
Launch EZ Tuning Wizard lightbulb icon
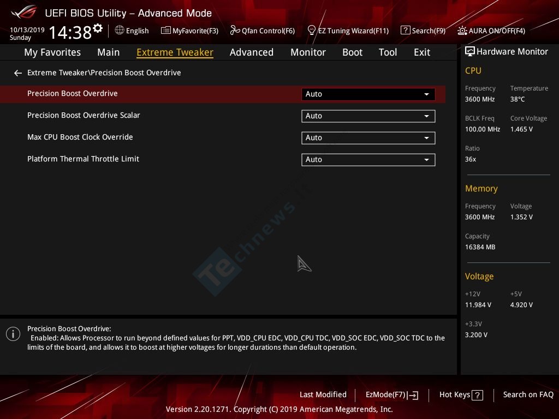pos(311,31)
